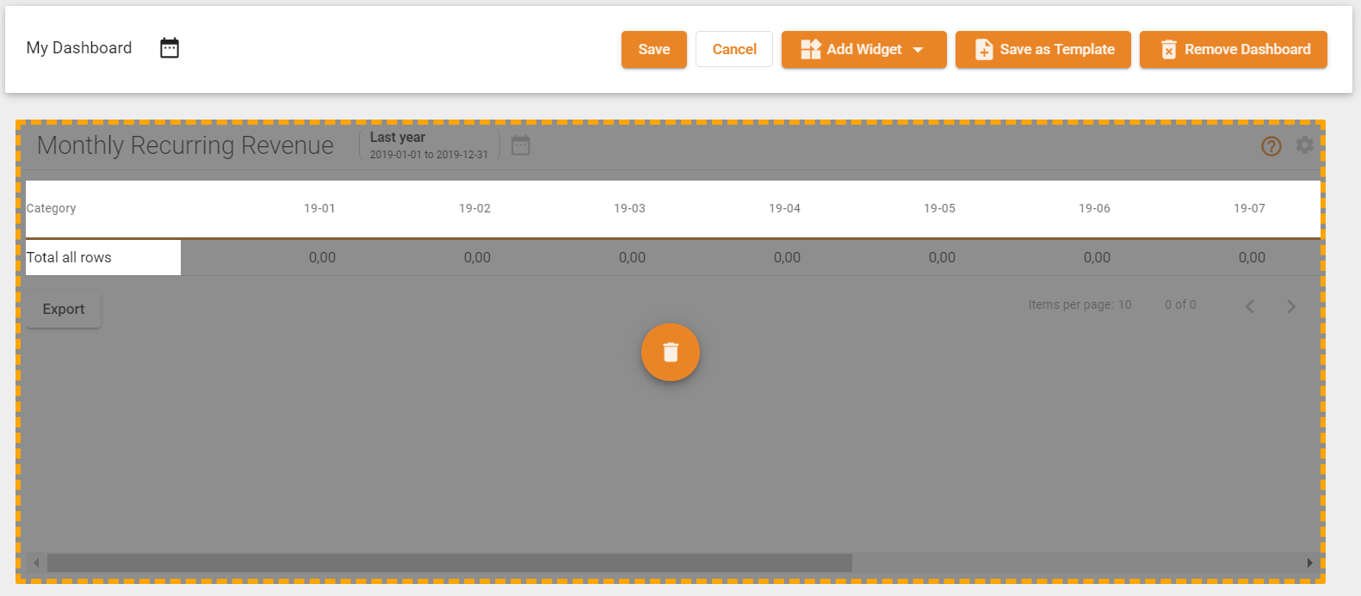Click the 19-02 column header
Screen dimensions: 1361x596
pyautogui.click(x=474, y=208)
